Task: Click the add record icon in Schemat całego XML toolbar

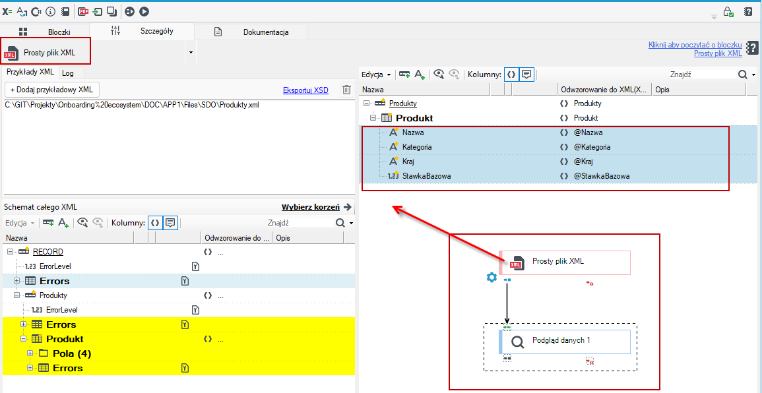Action: [x=48, y=223]
